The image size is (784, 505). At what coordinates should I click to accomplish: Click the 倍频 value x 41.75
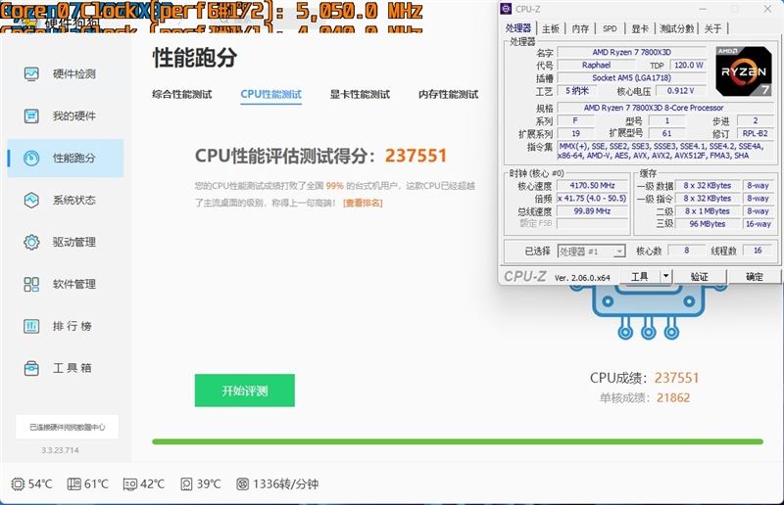tap(593, 199)
